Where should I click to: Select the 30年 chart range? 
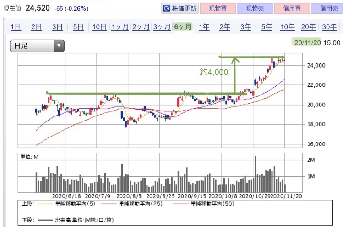coord(329,27)
